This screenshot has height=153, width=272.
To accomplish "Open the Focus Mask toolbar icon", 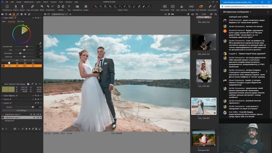I will coord(164,7).
